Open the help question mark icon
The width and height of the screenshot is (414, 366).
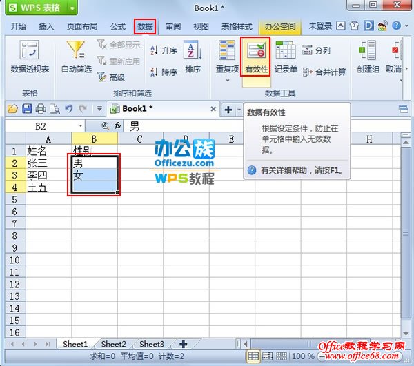click(396, 26)
